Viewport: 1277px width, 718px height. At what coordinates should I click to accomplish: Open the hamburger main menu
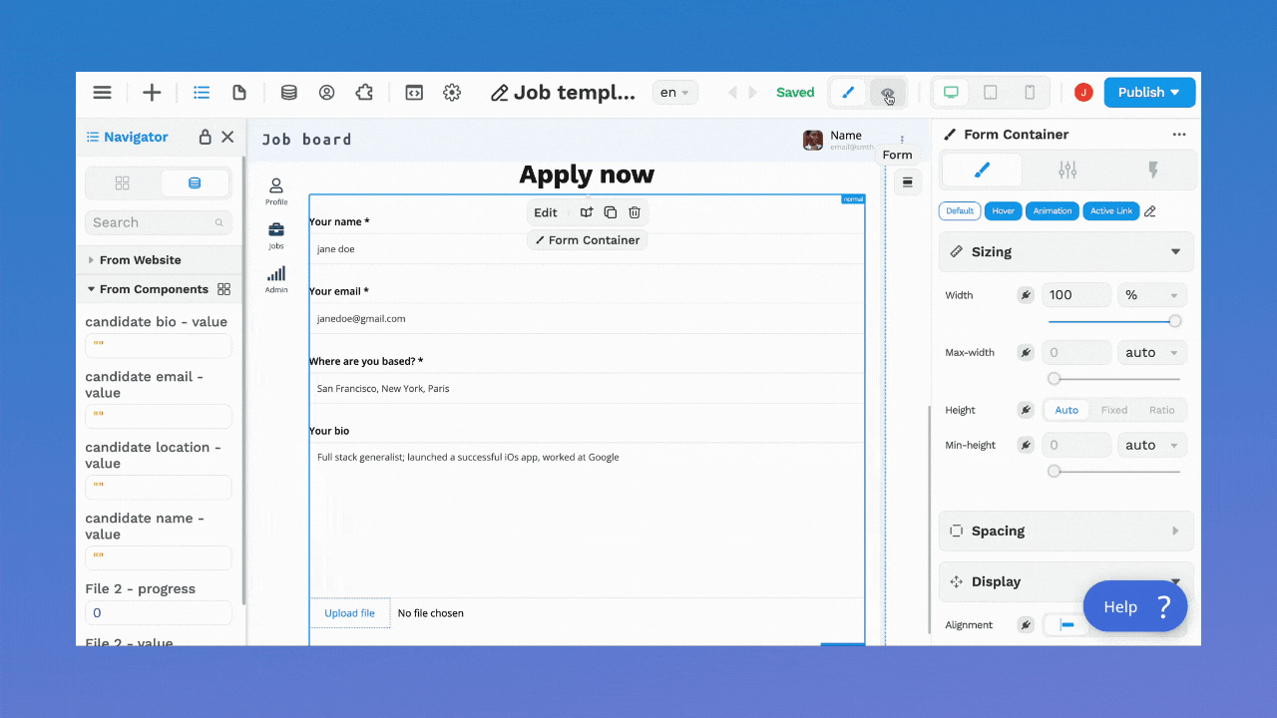[102, 93]
